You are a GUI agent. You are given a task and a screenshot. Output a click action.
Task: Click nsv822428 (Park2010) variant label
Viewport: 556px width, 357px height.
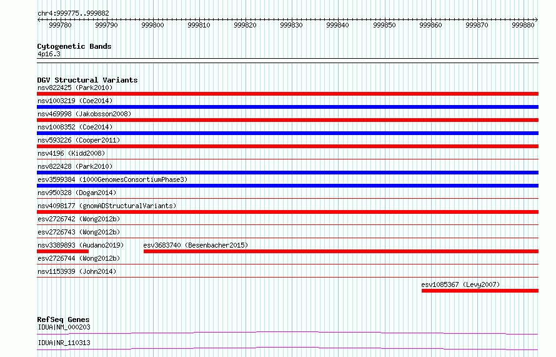(x=75, y=166)
